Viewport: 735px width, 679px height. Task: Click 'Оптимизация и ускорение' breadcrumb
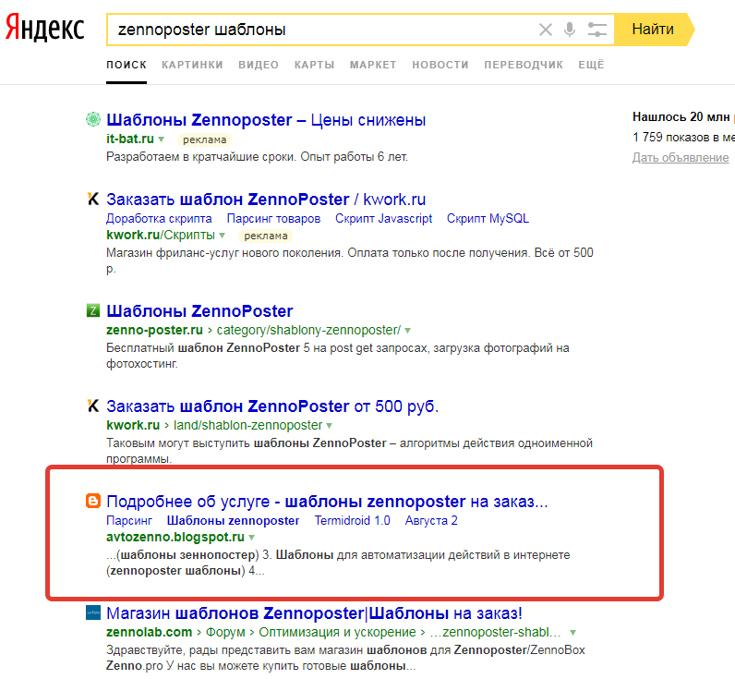pos(338,632)
